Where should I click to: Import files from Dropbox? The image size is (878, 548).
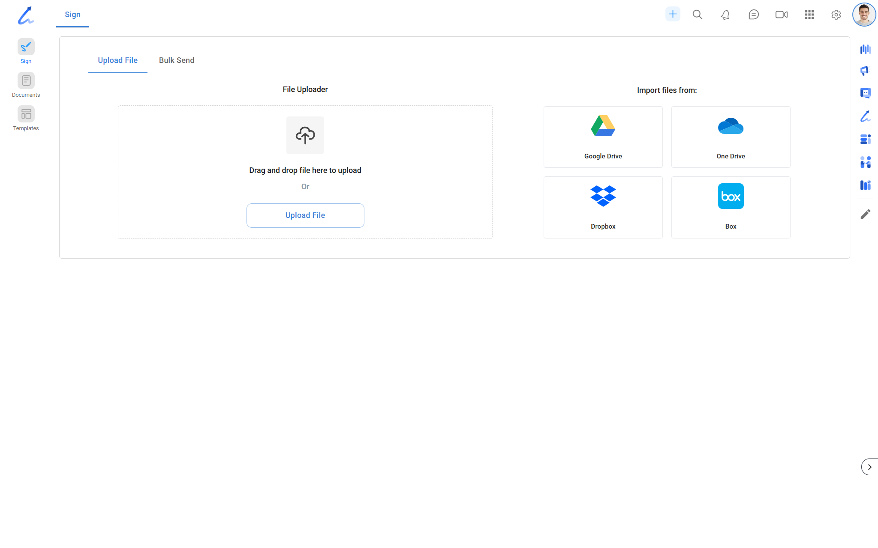pos(603,207)
